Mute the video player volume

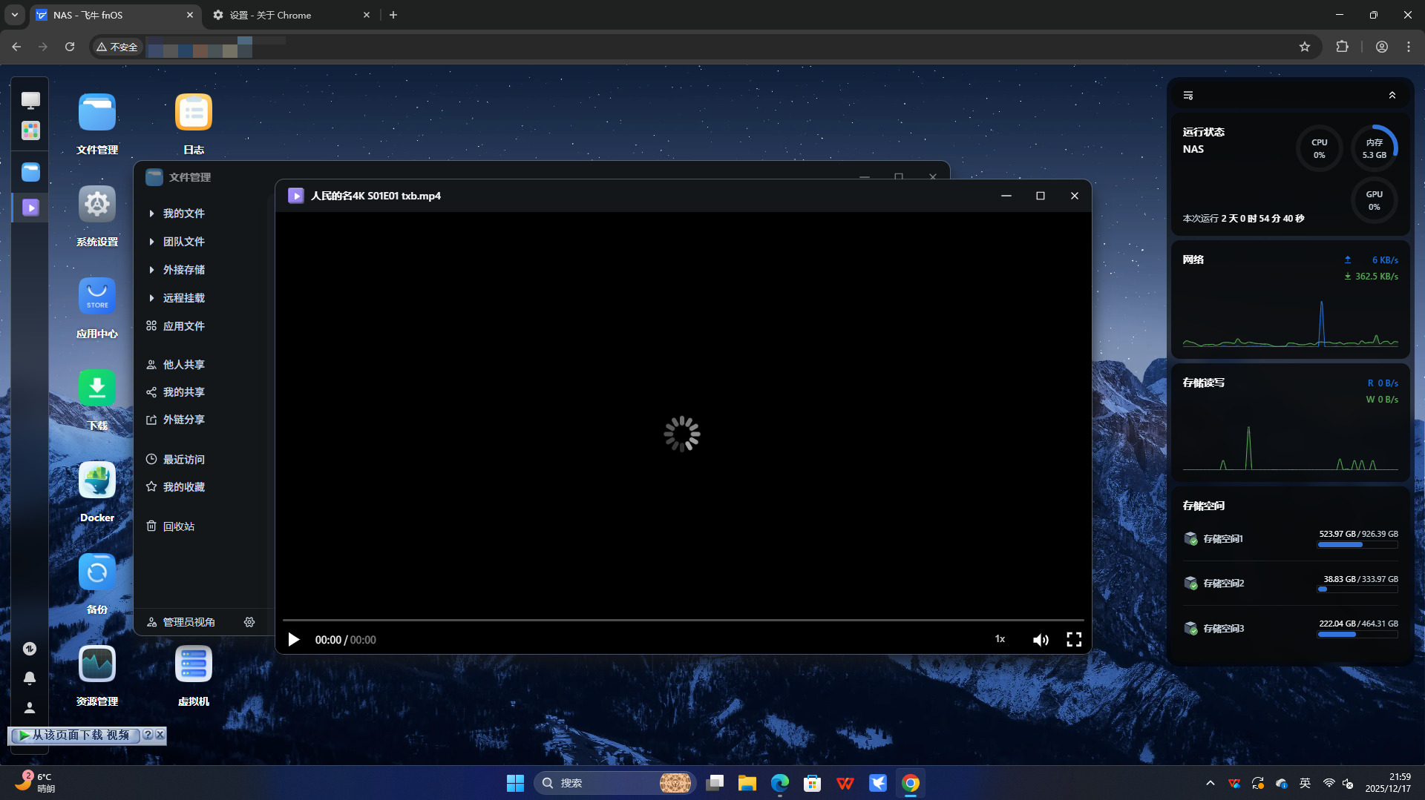coord(1041,640)
